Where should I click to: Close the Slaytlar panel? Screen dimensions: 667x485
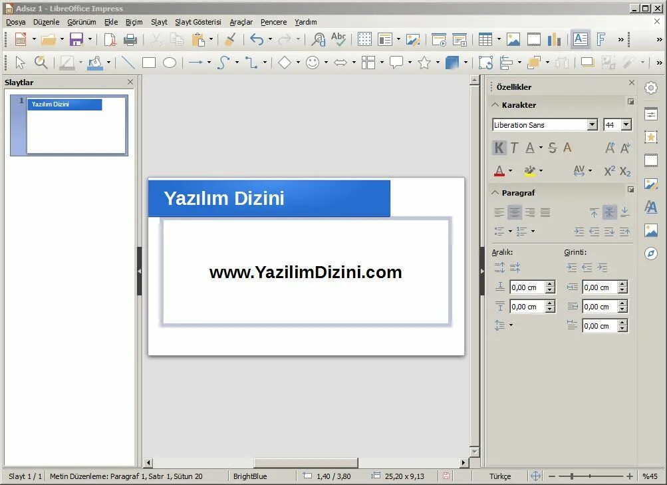coord(130,82)
